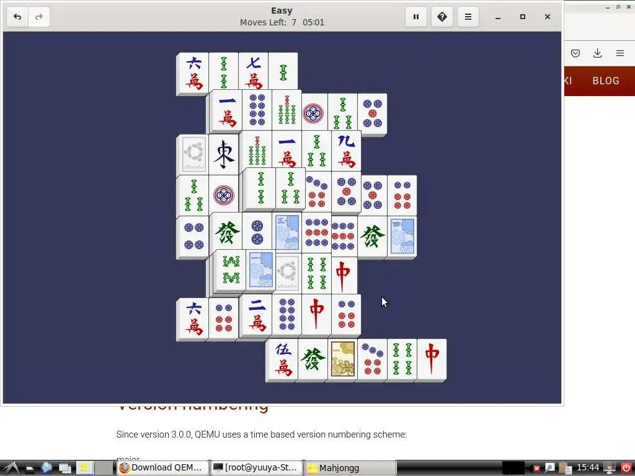Screen dimensions: 635x476
Task: Click the 'Easy' difficulty title
Action: [282, 11]
